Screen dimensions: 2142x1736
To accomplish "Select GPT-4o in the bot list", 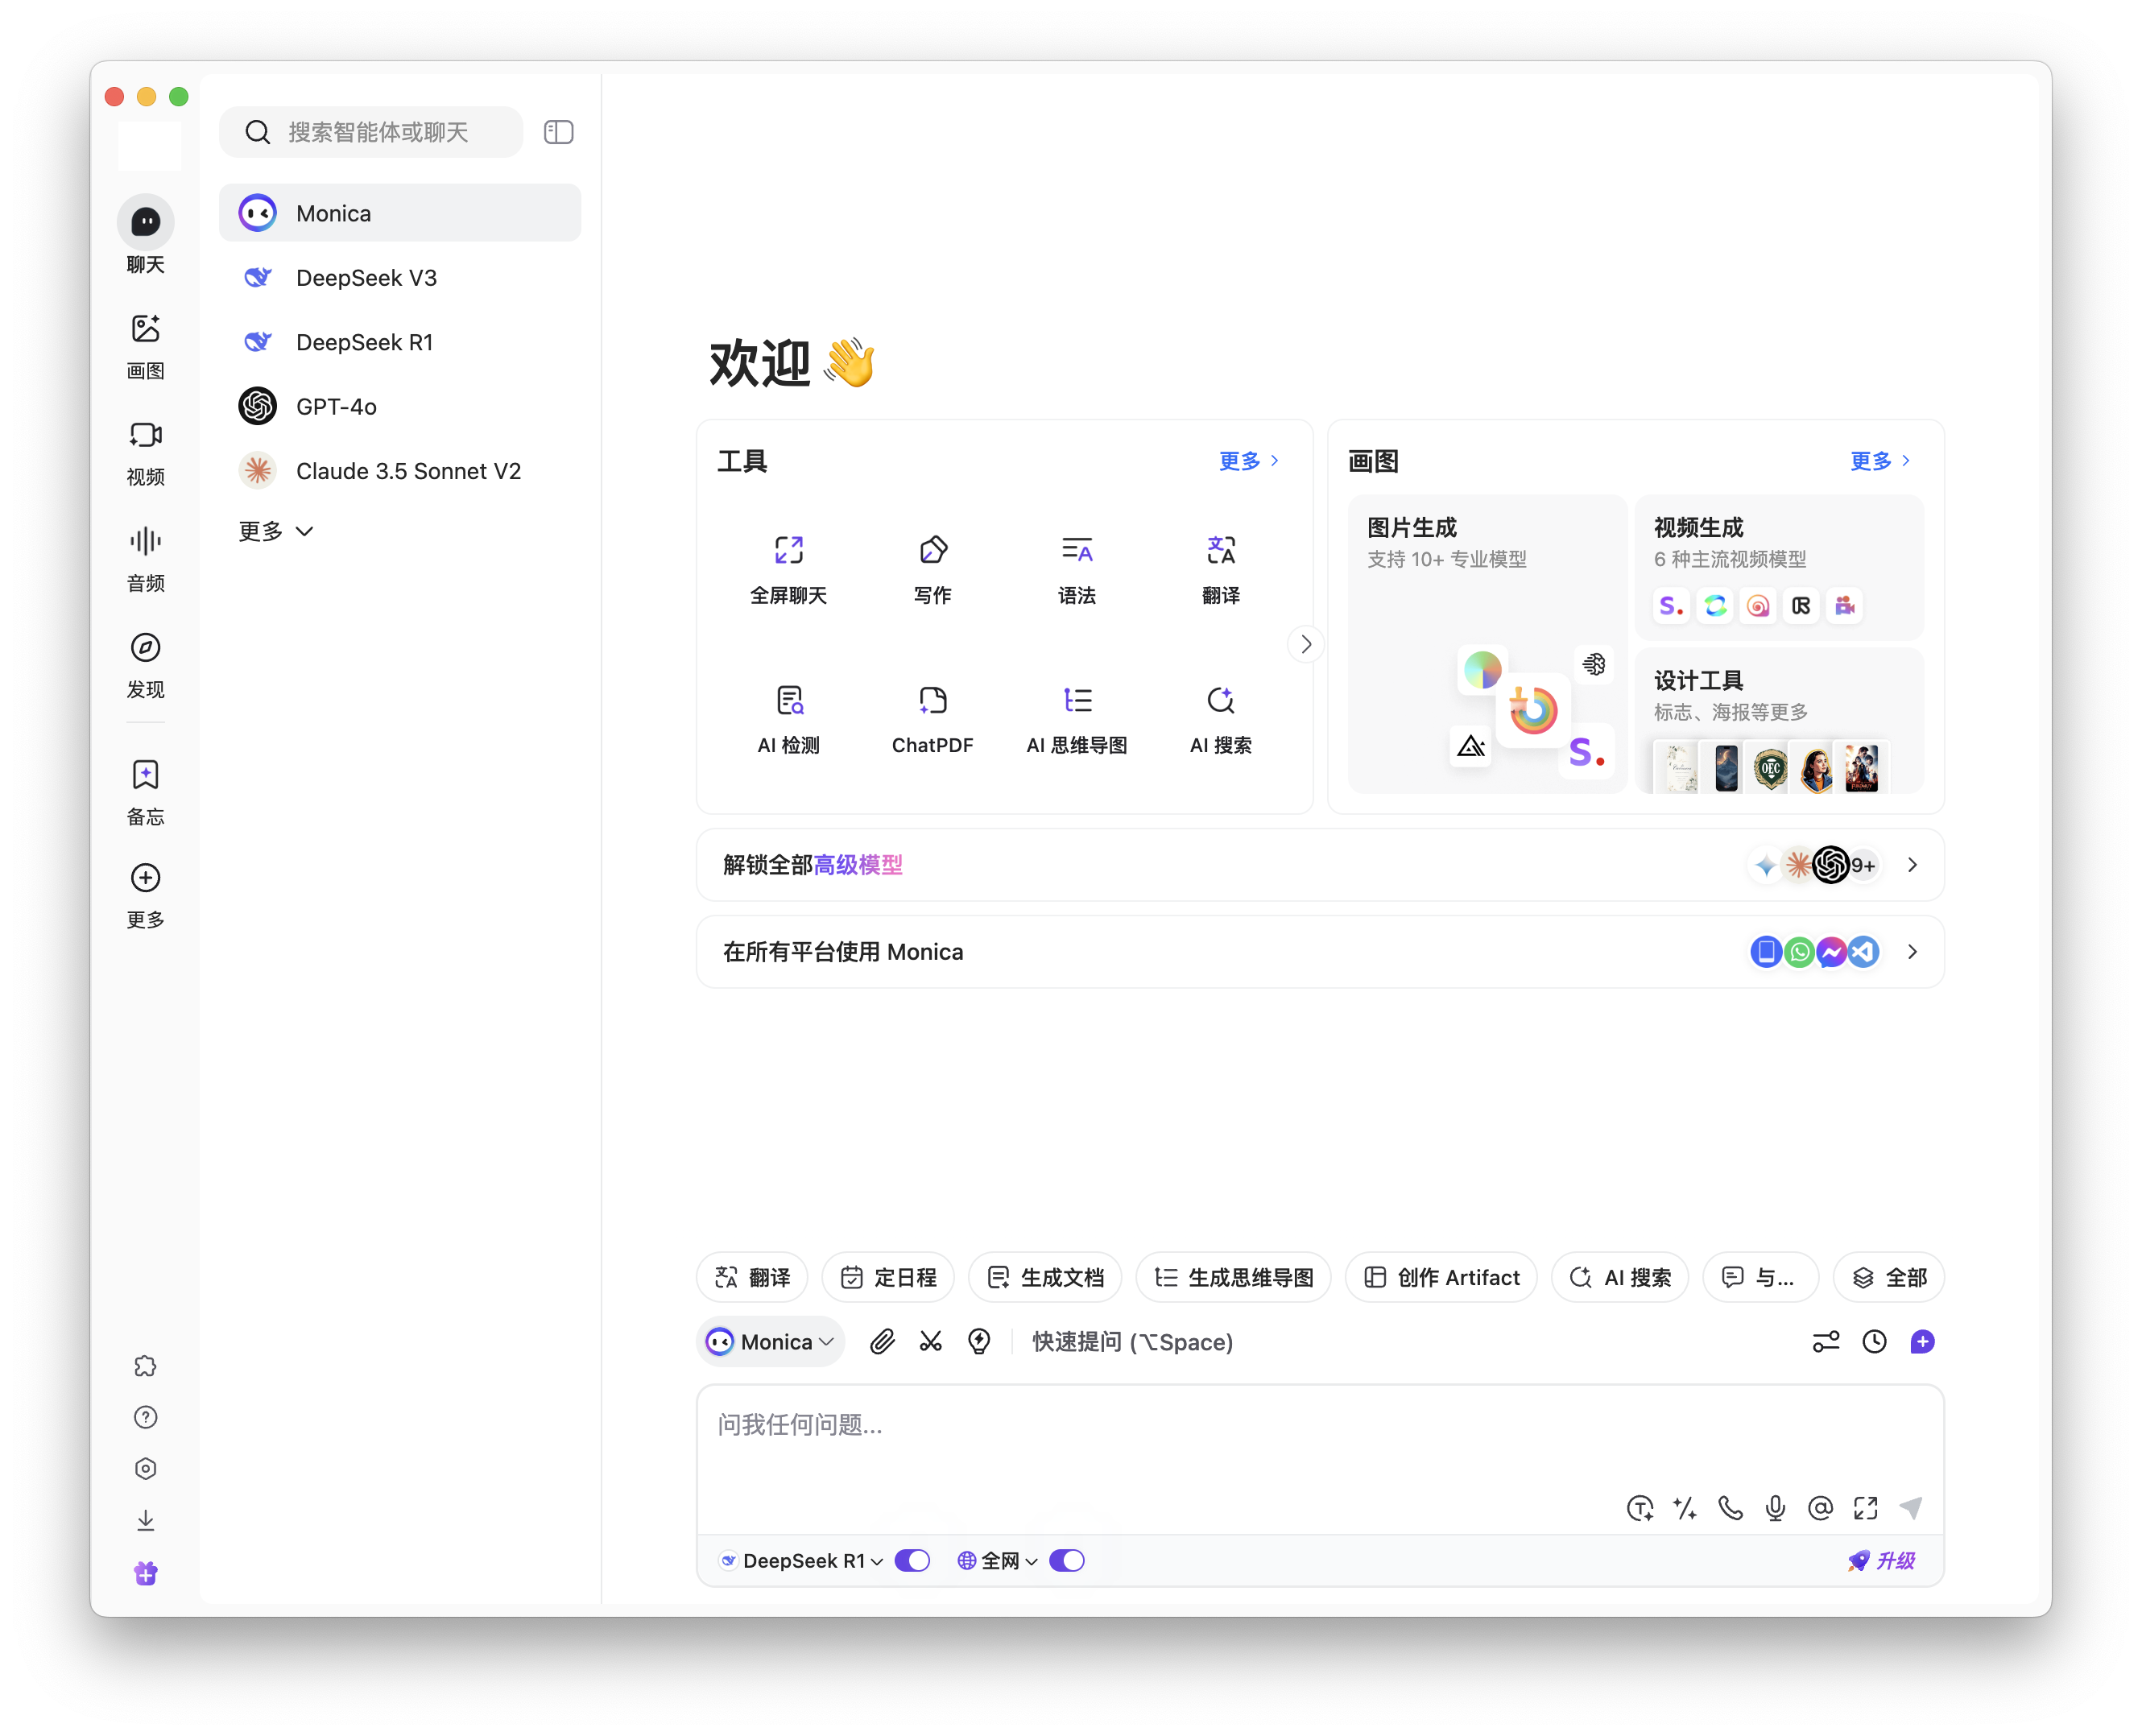I will point(400,406).
